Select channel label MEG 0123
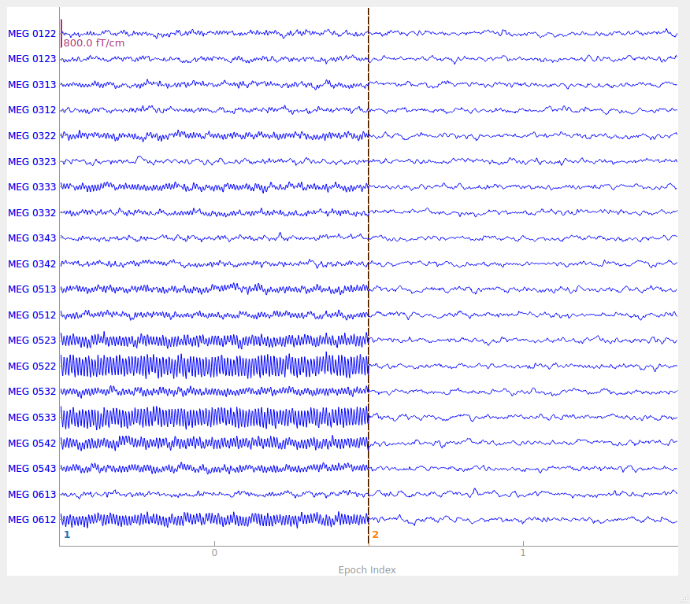Screen dimensions: 690x604 point(32,59)
